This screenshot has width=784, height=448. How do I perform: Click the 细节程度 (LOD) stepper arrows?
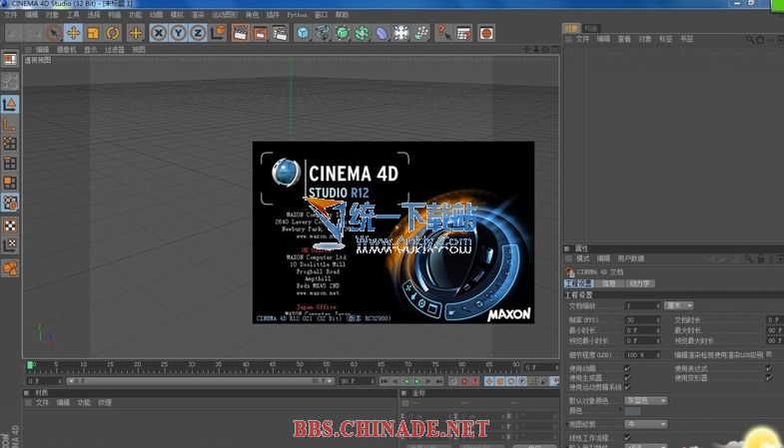pos(658,354)
